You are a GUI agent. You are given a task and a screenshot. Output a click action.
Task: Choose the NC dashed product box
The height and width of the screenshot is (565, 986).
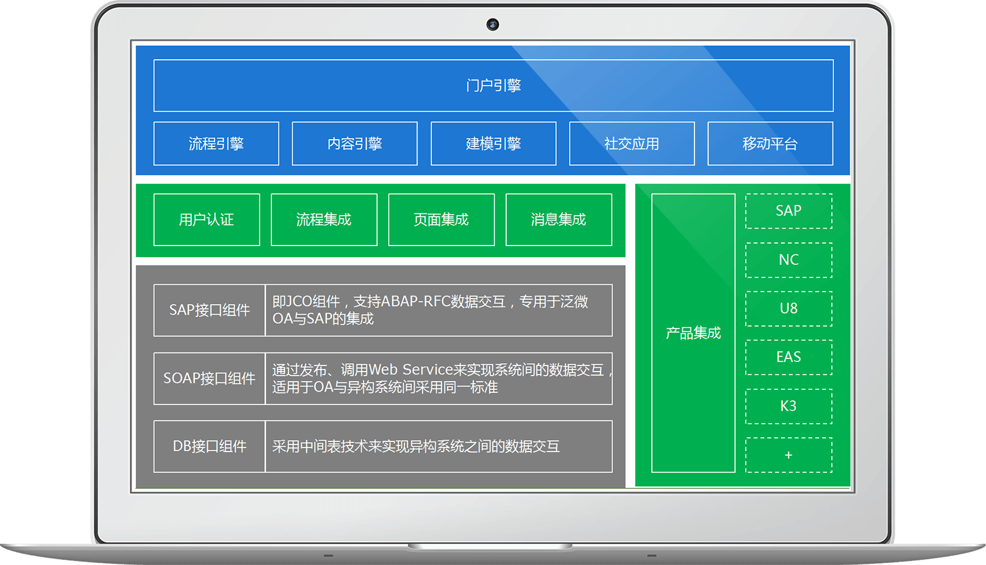[788, 260]
